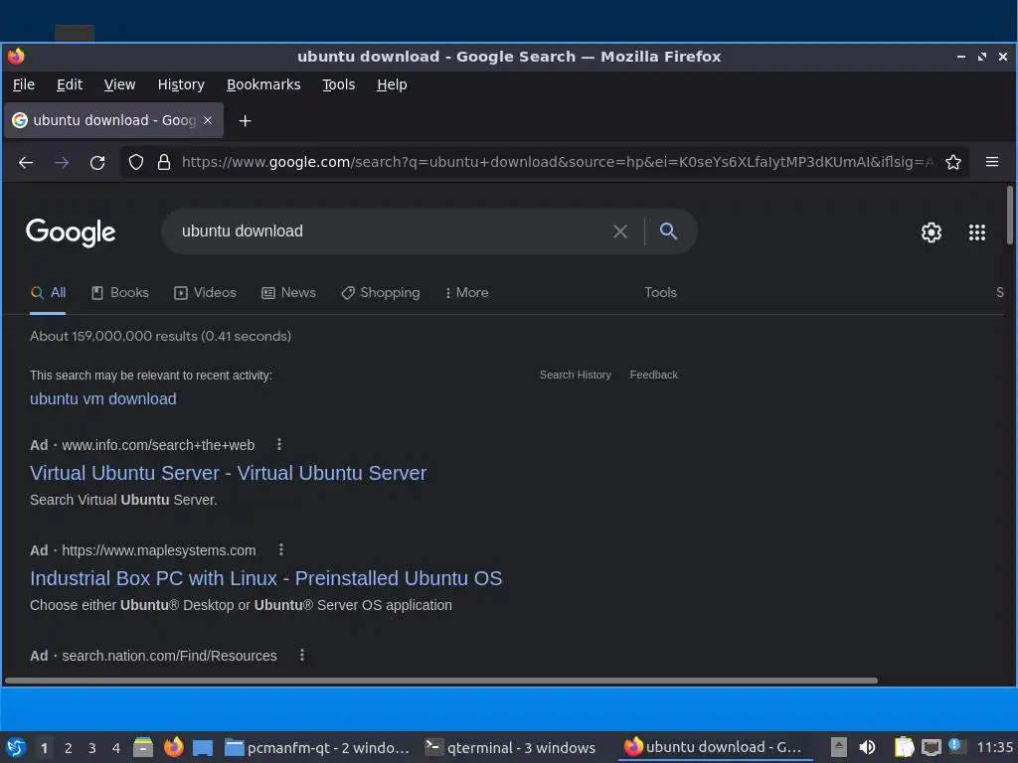Clear the Google search box text
Viewport: 1018px width, 763px height.
tap(620, 231)
